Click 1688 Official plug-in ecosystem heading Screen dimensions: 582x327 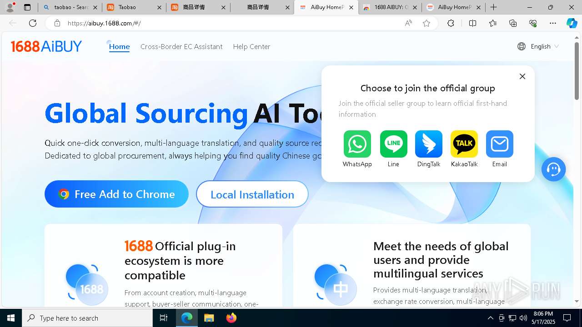[x=180, y=261]
